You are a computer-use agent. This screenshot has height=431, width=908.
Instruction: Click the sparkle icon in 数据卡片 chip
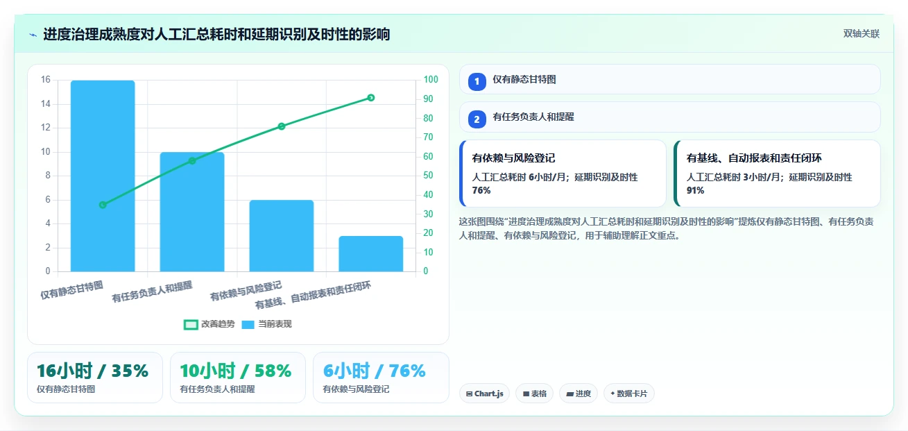613,394
